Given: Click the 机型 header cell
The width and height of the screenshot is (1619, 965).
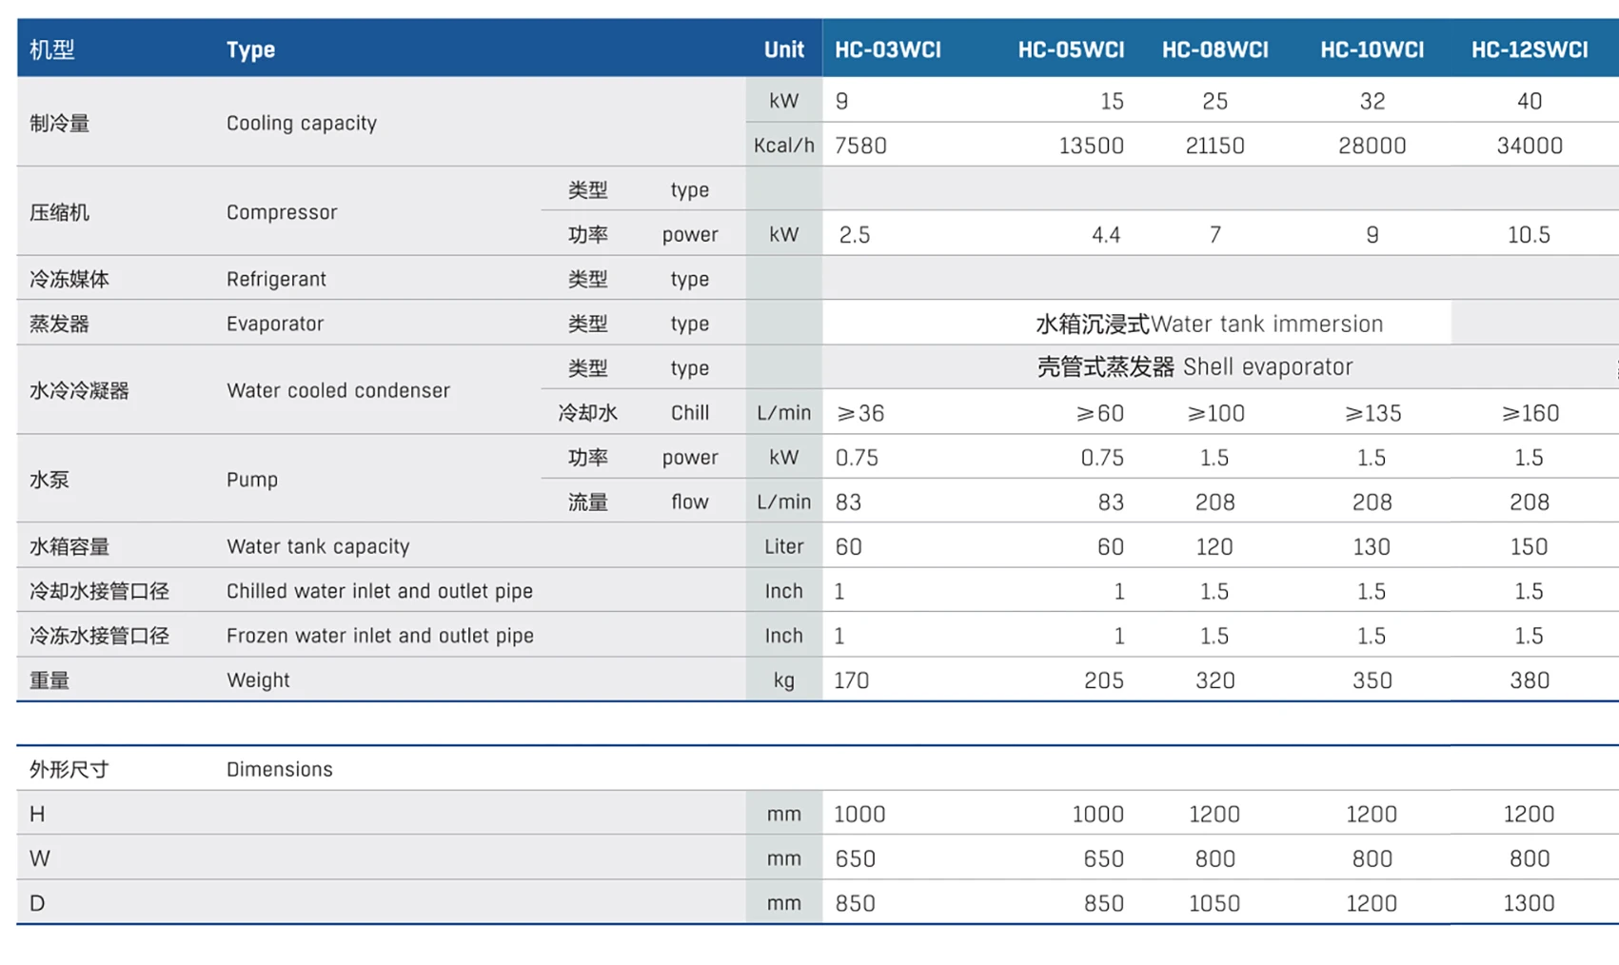Looking at the screenshot, I should [x=52, y=49].
